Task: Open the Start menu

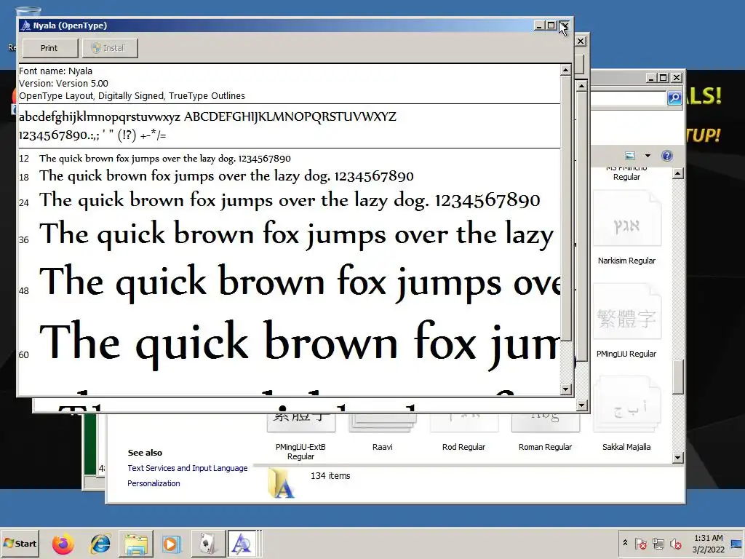Action: (20, 543)
